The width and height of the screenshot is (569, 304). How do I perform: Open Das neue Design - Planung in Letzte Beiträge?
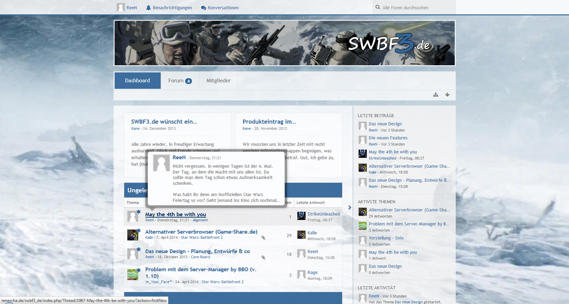(x=410, y=180)
